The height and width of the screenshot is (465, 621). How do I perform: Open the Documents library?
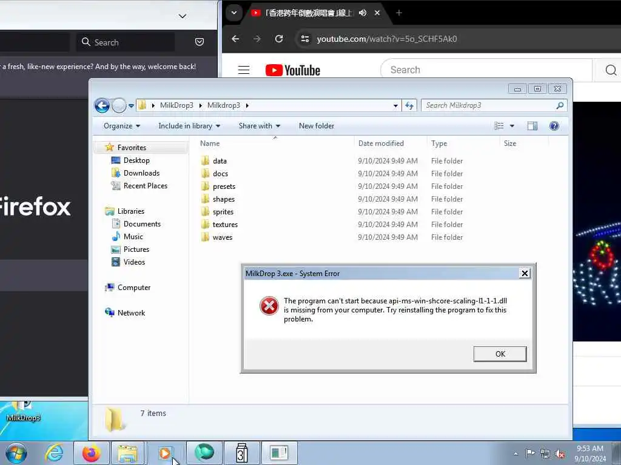pos(142,224)
